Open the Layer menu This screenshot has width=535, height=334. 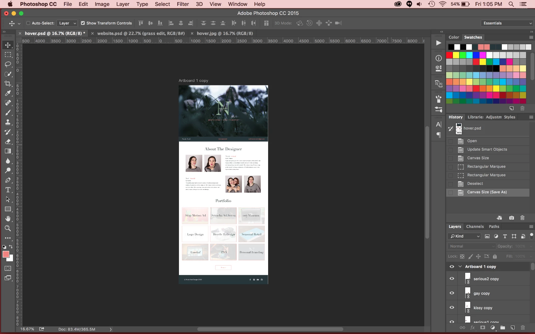click(x=123, y=4)
